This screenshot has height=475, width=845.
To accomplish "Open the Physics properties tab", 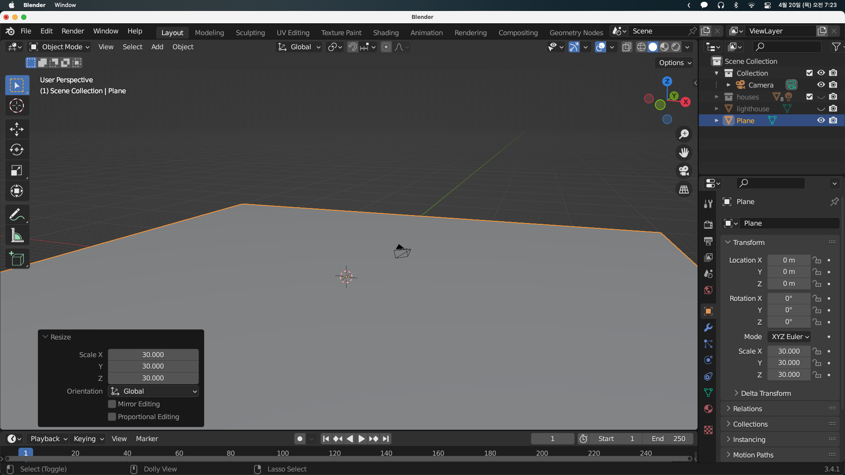I will tap(708, 360).
